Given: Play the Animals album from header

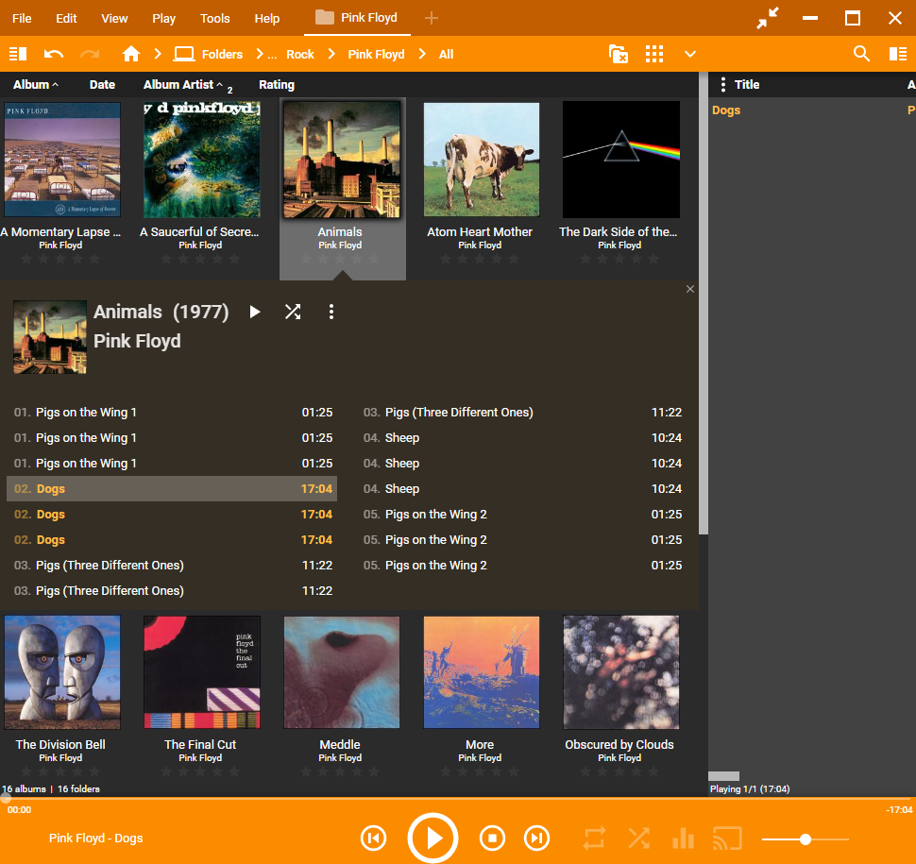Looking at the screenshot, I should coord(254,312).
